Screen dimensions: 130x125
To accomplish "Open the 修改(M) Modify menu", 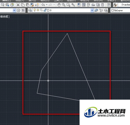I will coord(98,1).
